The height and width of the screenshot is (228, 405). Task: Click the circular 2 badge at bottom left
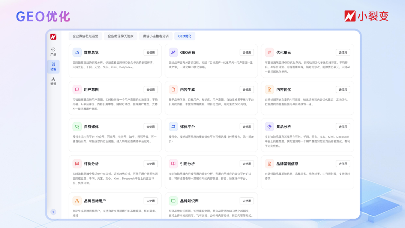coord(53,211)
